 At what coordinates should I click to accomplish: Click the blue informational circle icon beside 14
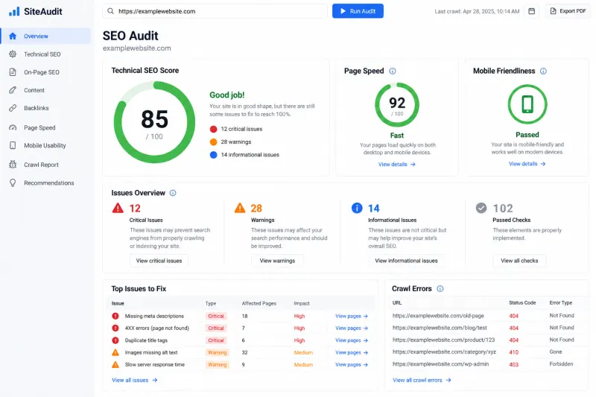coord(357,208)
